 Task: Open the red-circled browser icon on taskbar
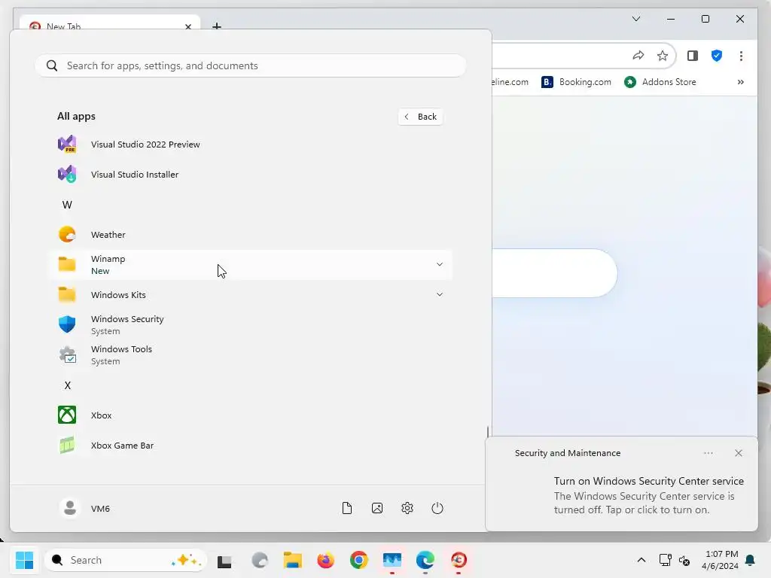click(459, 560)
